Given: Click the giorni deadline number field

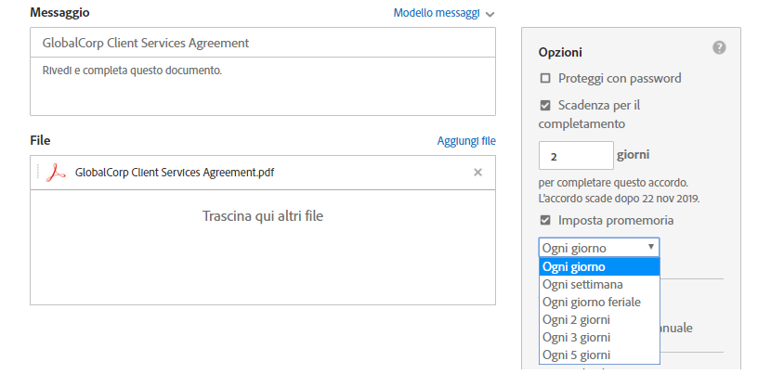Looking at the screenshot, I should pos(576,155).
